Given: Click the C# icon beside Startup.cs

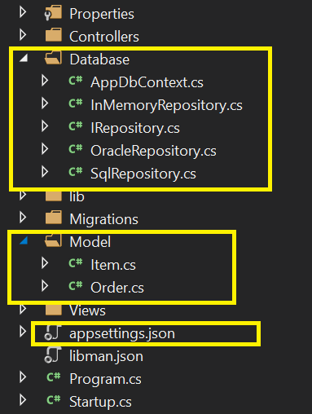Looking at the screenshot, I should (x=54, y=400).
